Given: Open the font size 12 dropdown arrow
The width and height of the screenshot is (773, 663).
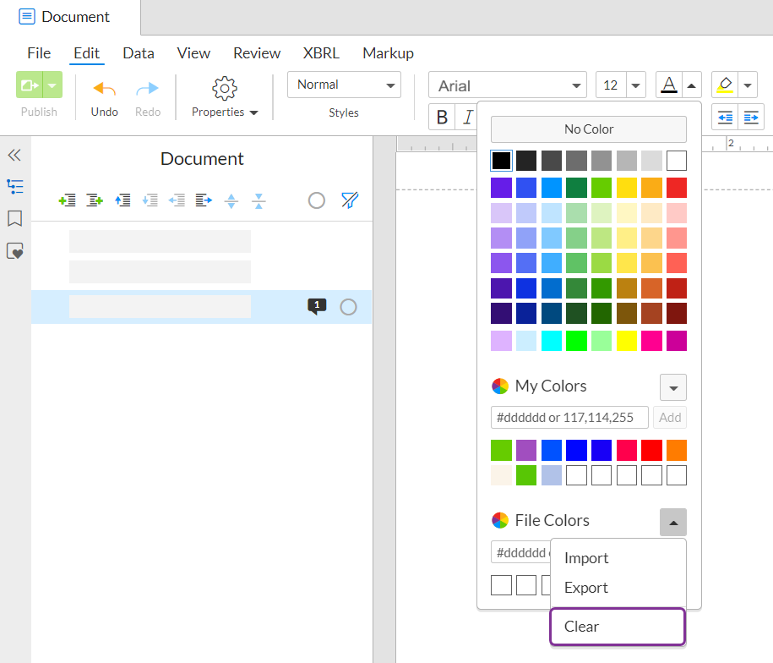Looking at the screenshot, I should (x=636, y=85).
